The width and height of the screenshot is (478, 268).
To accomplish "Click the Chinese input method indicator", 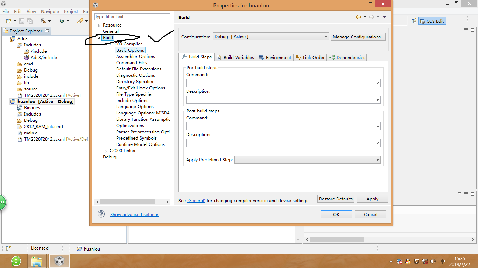I will pyautogui.click(x=443, y=261).
